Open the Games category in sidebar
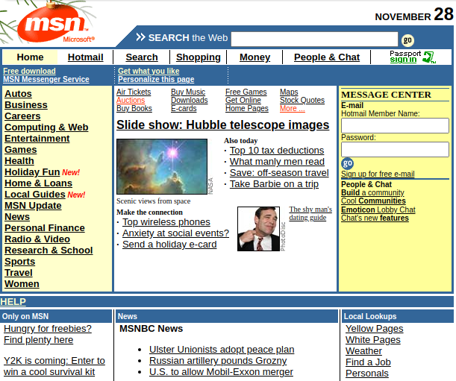456x381 pixels. tap(21, 150)
